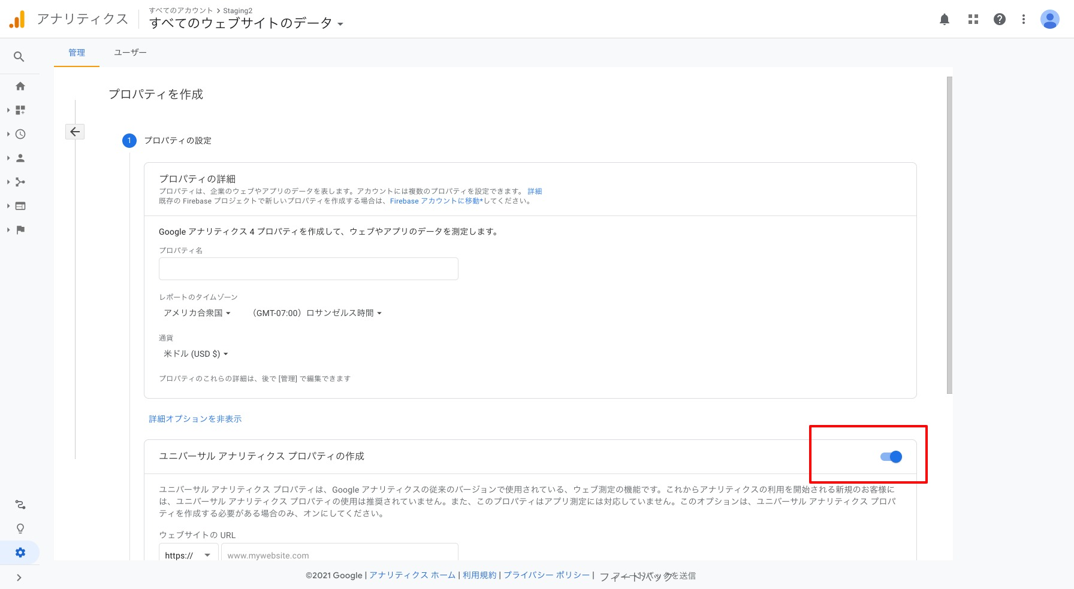Open the Audience person icon reports
Image resolution: width=1074 pixels, height=589 pixels.
[x=20, y=158]
